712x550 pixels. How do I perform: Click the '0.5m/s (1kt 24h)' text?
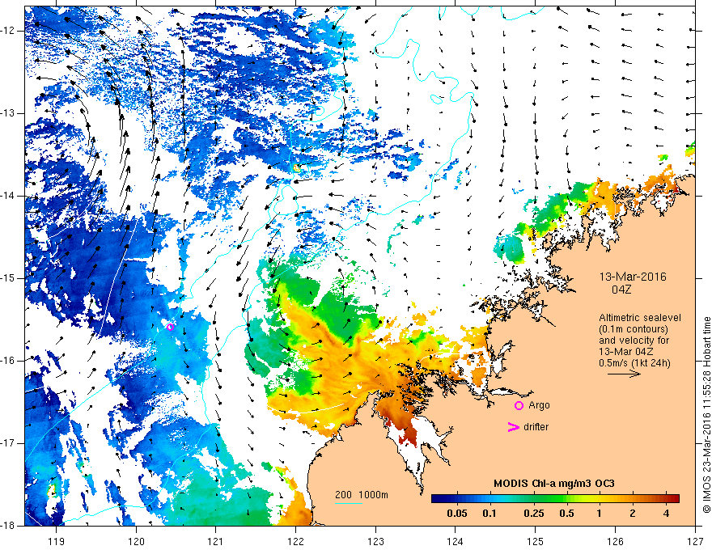[634, 363]
